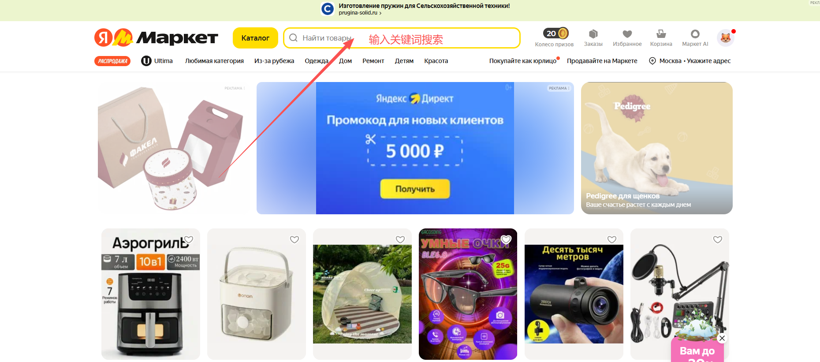Close the pink Вам до promo popup
The width and height of the screenshot is (820, 362).
(x=722, y=338)
